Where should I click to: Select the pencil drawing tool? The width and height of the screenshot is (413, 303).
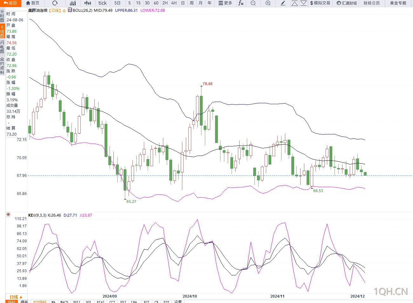tap(283, 3)
